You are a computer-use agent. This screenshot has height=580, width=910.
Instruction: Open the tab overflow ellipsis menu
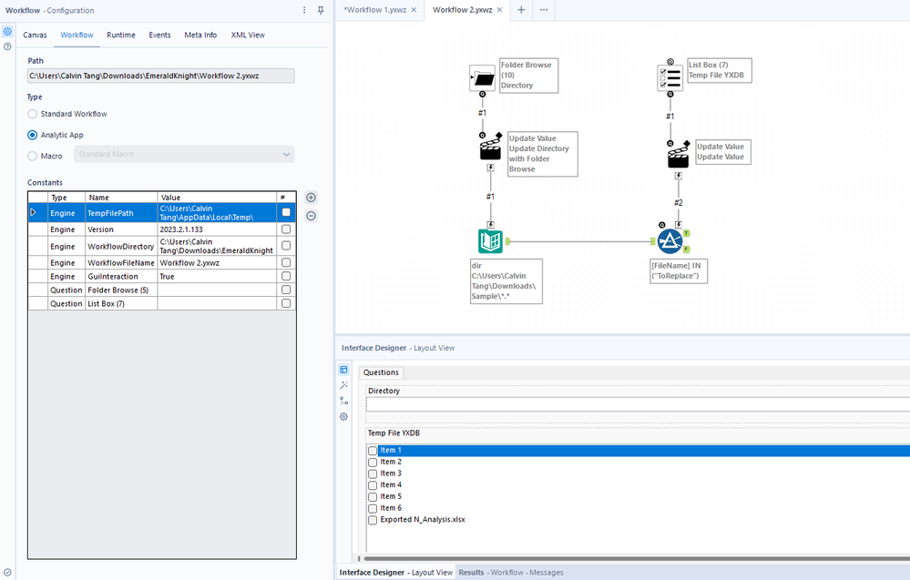point(544,10)
